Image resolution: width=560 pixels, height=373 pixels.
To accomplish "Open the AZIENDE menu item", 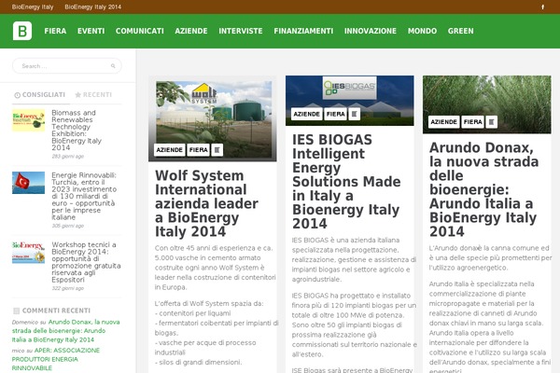I will 191,31.
